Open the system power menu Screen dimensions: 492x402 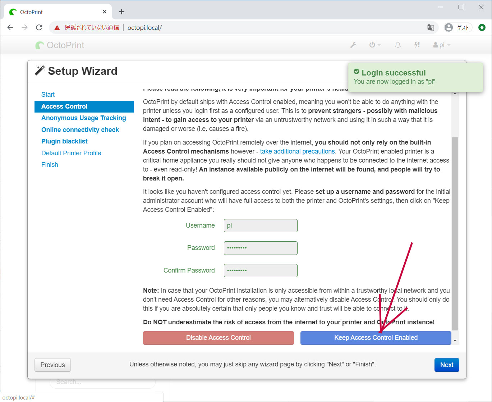click(375, 45)
